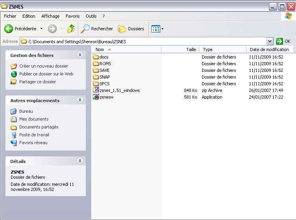Sort by the Type column header
The height and width of the screenshot is (220, 296).
(x=223, y=49)
